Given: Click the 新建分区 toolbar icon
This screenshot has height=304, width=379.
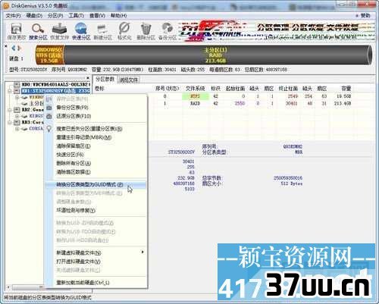Looking at the screenshot, I should (x=102, y=29).
